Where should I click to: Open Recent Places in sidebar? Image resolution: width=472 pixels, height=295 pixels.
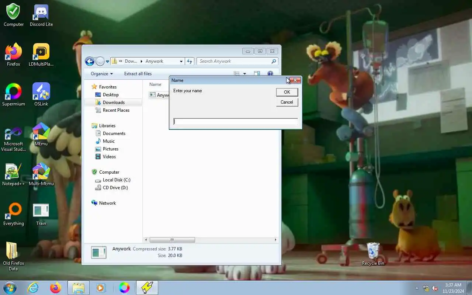coord(116,110)
